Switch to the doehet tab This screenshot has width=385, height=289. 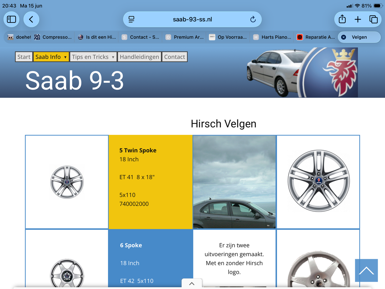(19, 37)
